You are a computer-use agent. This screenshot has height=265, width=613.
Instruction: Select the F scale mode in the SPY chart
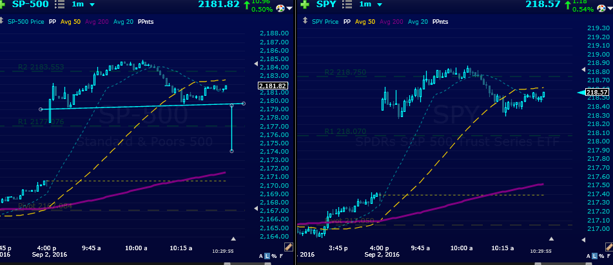609,256
